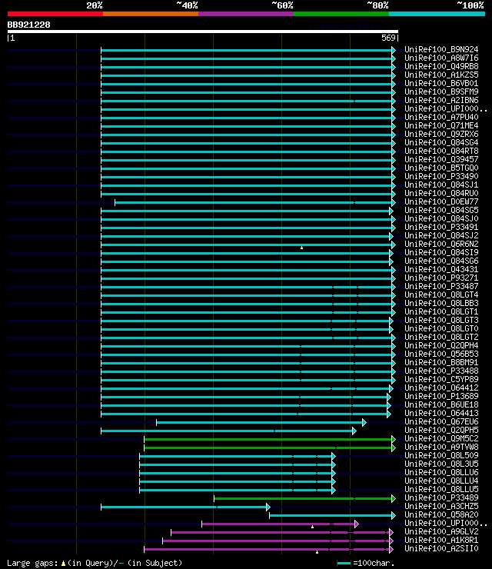Select the UniRef100_Q8LBB3 label

click(441, 303)
